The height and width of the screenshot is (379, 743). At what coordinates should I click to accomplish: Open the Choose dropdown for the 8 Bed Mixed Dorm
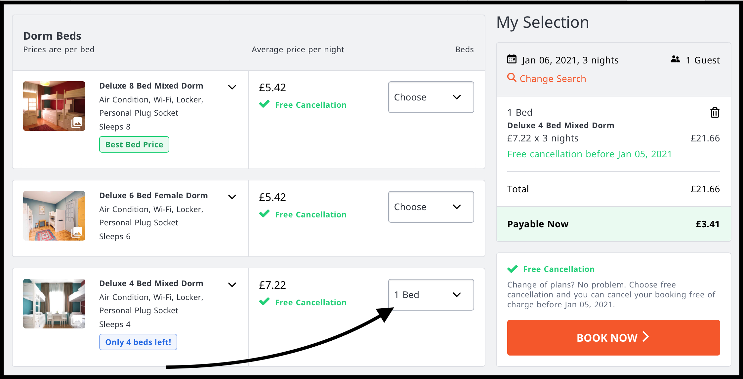[x=431, y=97]
